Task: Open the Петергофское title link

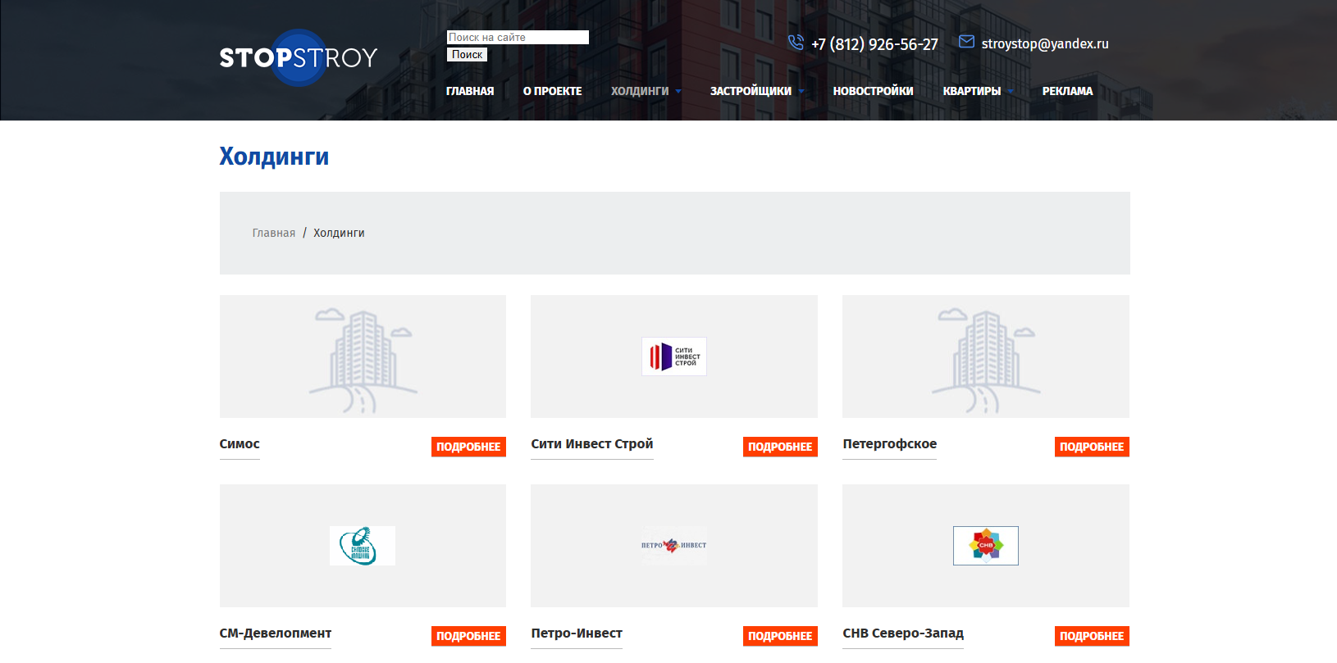Action: 890,444
